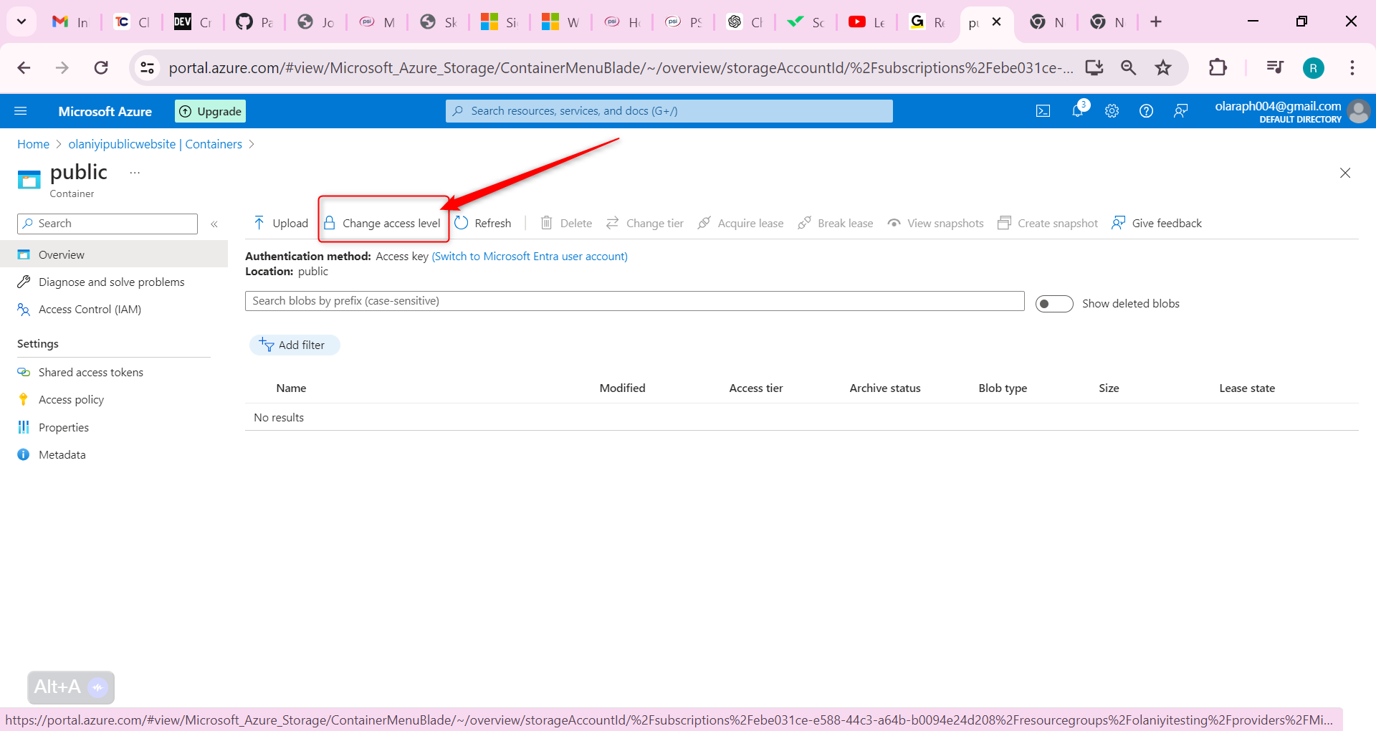This screenshot has height=731, width=1376.
Task: Click View snapshots in the toolbar
Action: coord(935,223)
